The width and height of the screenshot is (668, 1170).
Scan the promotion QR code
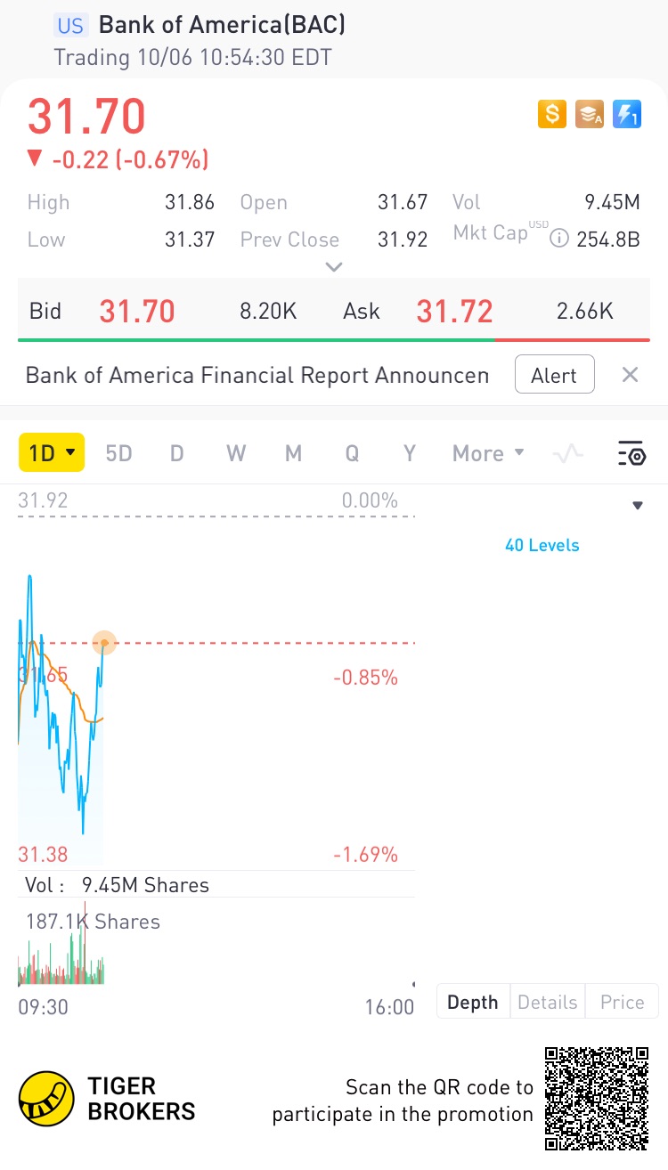point(596,1099)
